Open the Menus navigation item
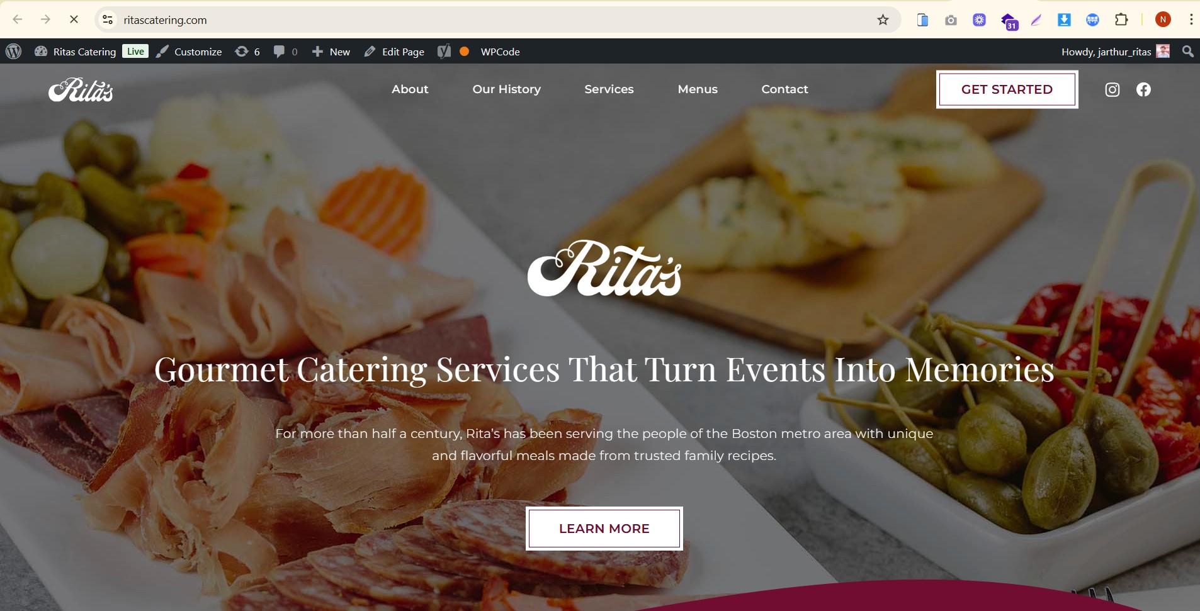The image size is (1200, 611). [698, 89]
